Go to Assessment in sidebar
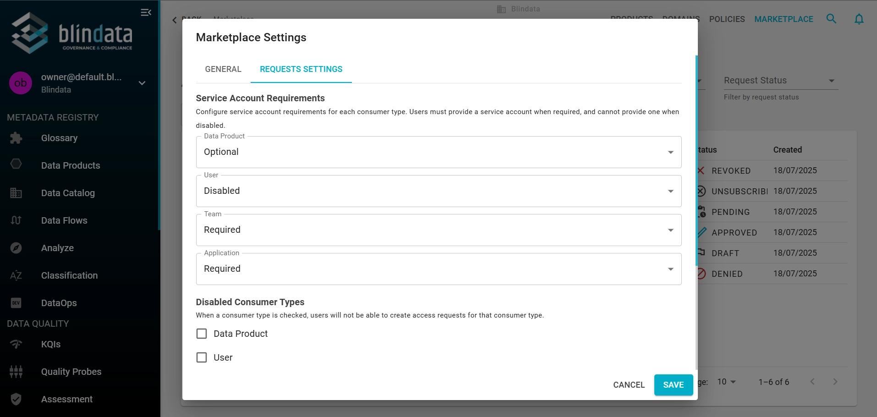Screen dimensions: 877x417 [67, 399]
